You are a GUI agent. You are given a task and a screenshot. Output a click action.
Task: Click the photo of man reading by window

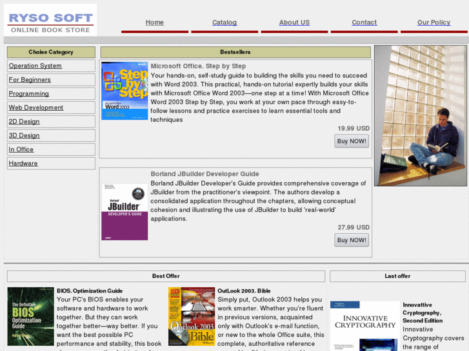coord(421,116)
